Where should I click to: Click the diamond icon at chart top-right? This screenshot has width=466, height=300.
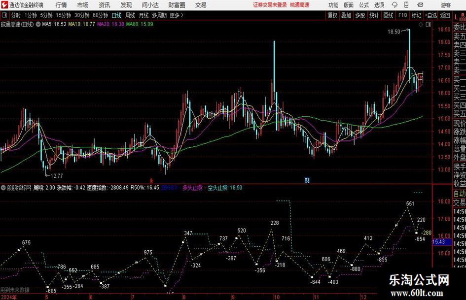pos(421,24)
